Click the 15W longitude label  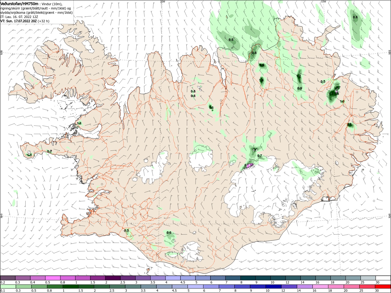323,2
